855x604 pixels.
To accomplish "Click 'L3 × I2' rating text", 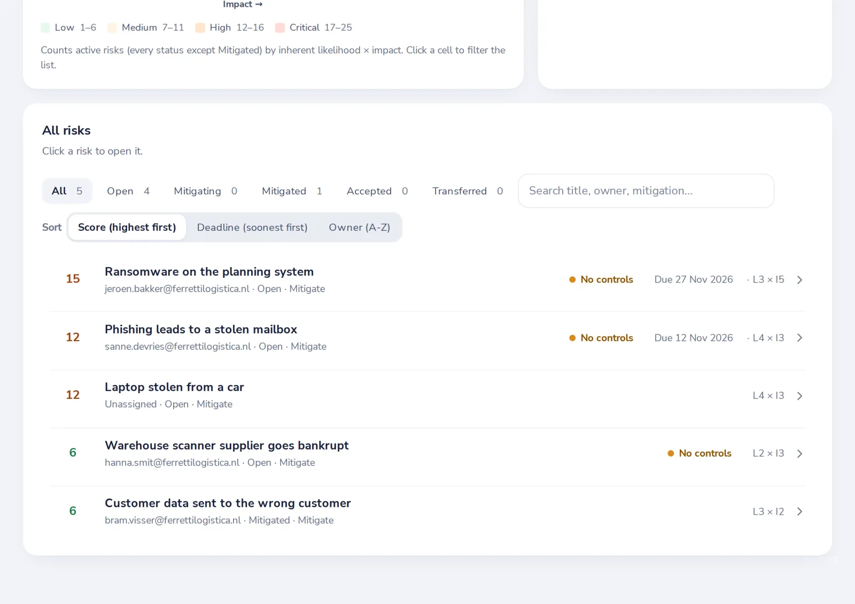I will point(768,511).
